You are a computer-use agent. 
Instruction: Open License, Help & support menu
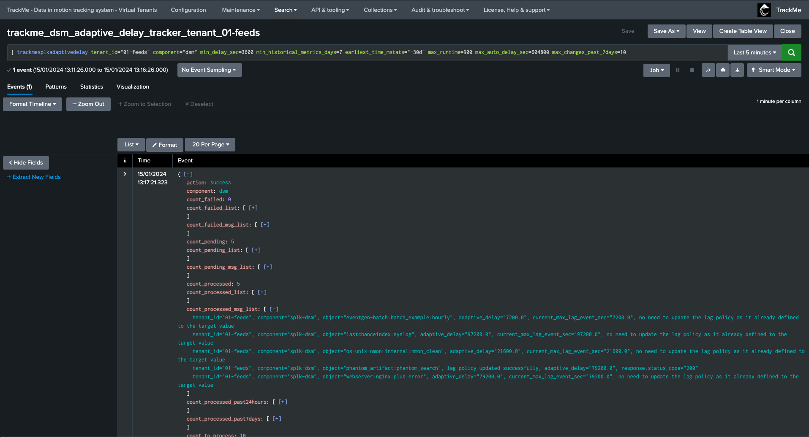click(x=517, y=10)
